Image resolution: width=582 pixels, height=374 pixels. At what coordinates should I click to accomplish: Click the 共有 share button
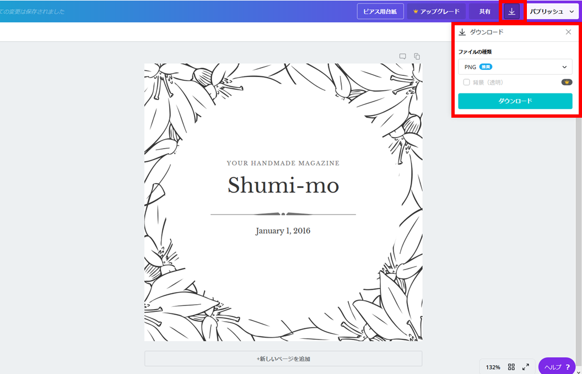(484, 12)
